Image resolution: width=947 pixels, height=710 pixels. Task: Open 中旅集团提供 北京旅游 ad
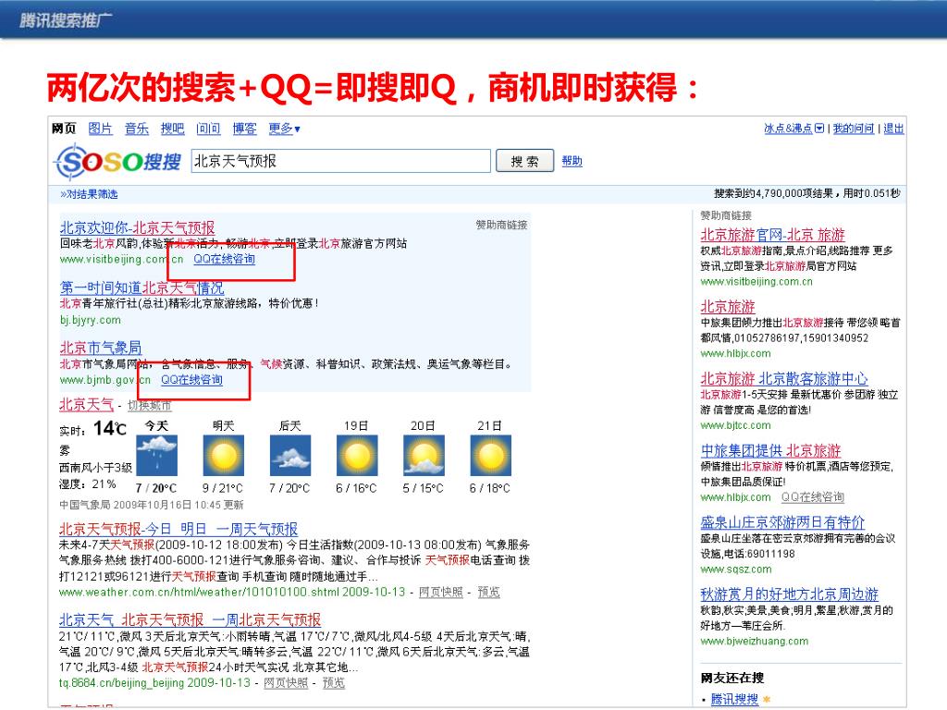770,450
